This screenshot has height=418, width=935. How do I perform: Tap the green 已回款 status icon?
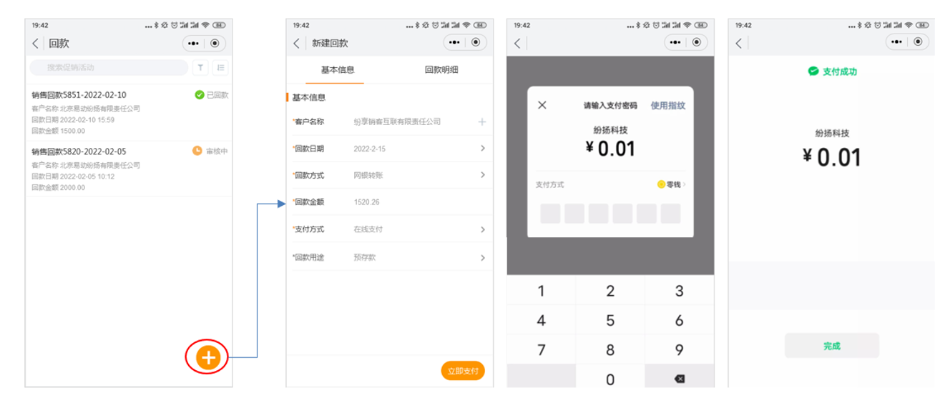(200, 95)
